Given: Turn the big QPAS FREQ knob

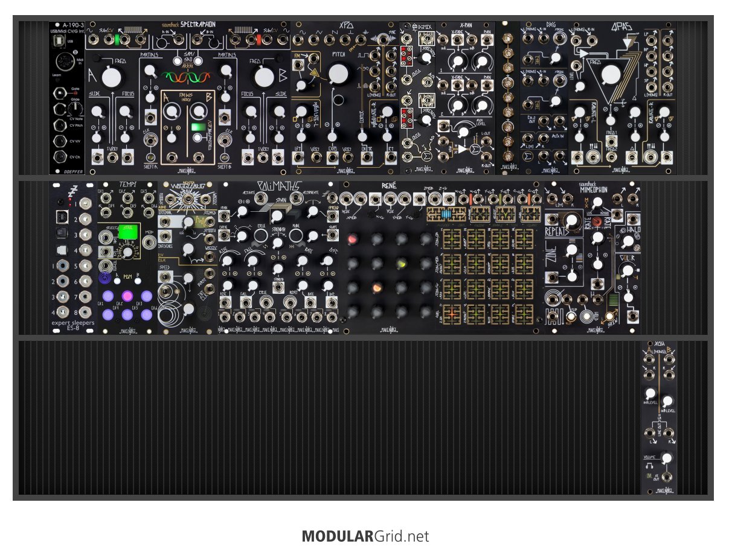Looking at the screenshot, I should click(x=611, y=75).
